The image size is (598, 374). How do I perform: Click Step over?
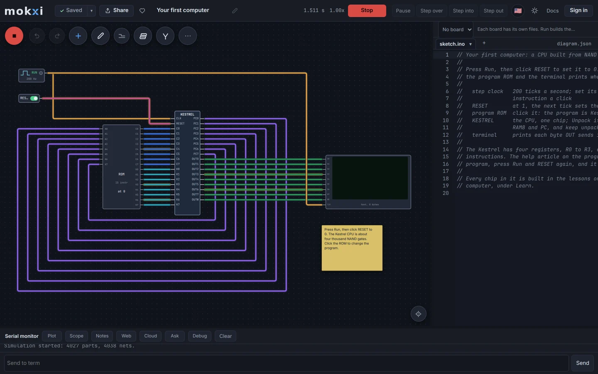[431, 11]
